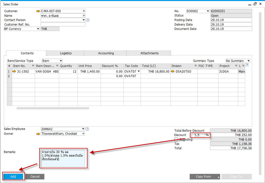This screenshot has height=183, width=265.
Task: Click the Contact Person details icon
Action: tap(88, 20)
